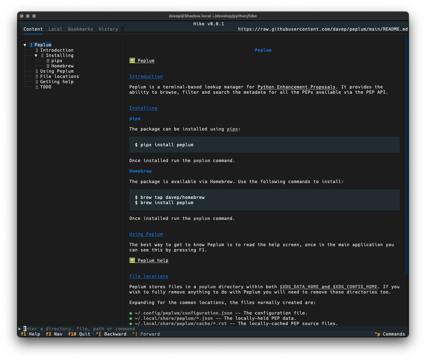Select Using Peplum in contents tree
The image size is (426, 360).
tap(57, 71)
